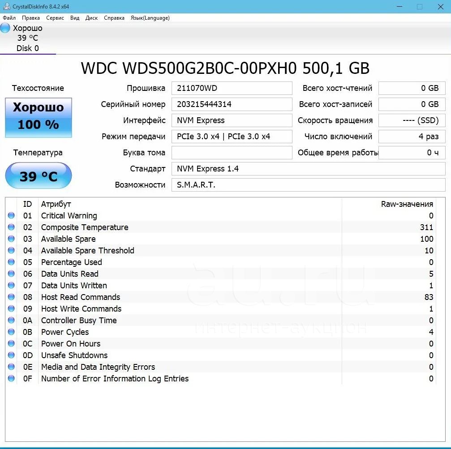The image size is (451, 449).
Task: Click the blue status dot for Percentage Used
Action: (11, 262)
